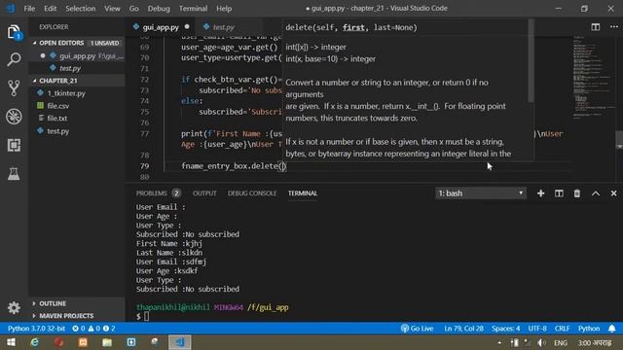Image resolution: width=623 pixels, height=350 pixels.
Task: Click errors and warnings count in status bar
Action: (x=93, y=329)
